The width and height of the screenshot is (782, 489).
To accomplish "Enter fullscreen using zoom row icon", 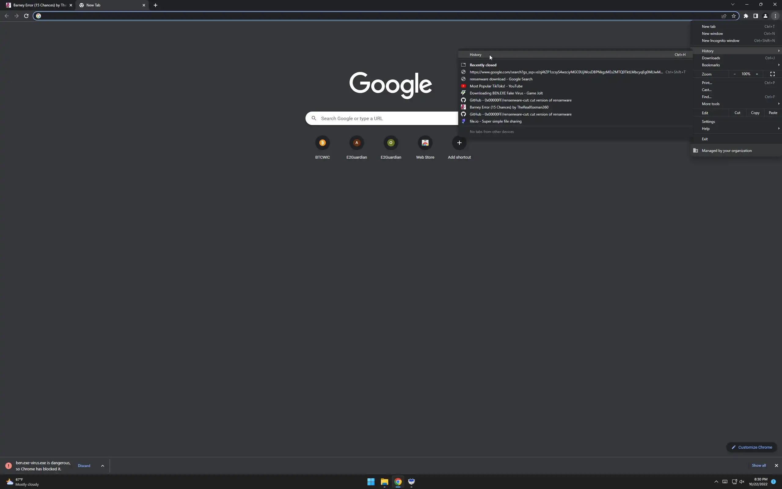I will 772,74.
